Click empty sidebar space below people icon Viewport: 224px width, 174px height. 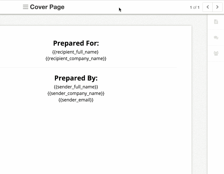pos(216,113)
